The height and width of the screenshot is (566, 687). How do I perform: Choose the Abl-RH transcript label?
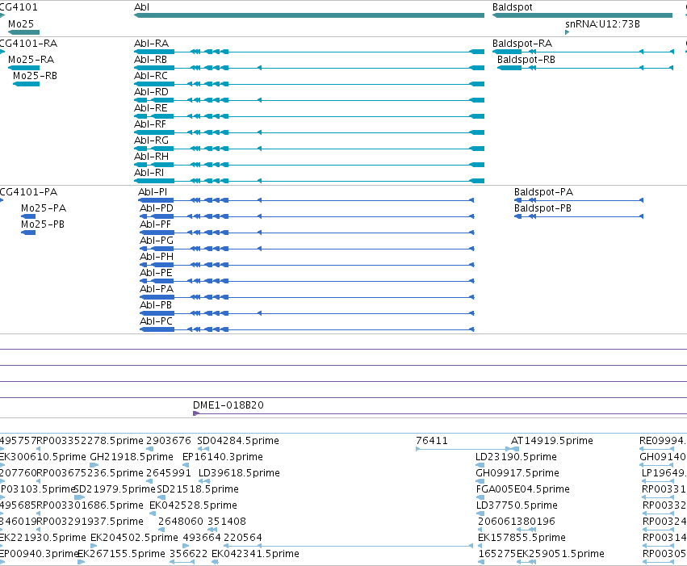tap(151, 157)
